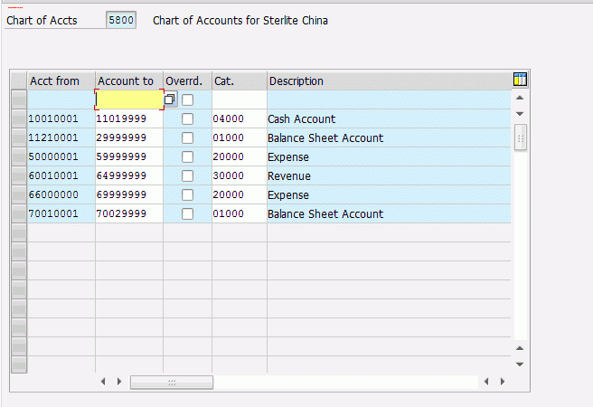The image size is (593, 407).
Task: Select the row with the Cash Account selector
Action: tap(19, 118)
